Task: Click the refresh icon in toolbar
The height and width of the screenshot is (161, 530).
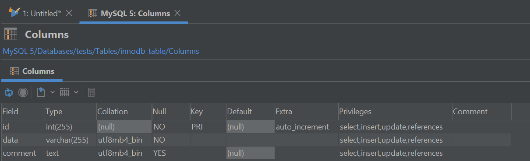Action: [9, 92]
